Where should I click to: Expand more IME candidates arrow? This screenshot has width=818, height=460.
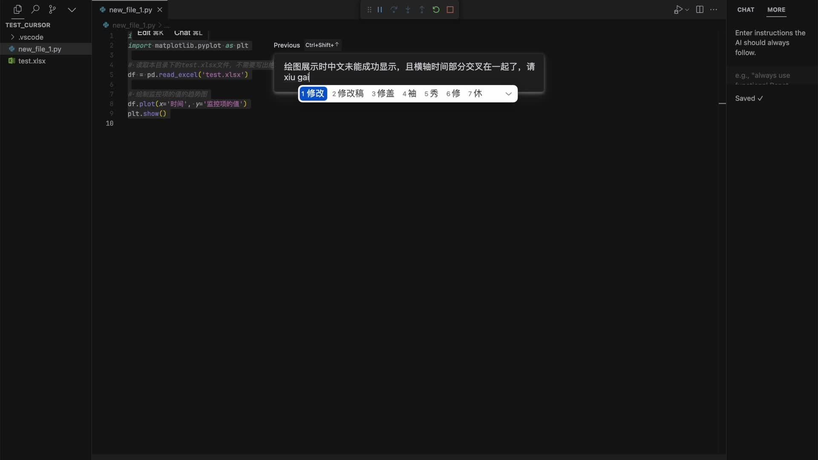pyautogui.click(x=508, y=94)
